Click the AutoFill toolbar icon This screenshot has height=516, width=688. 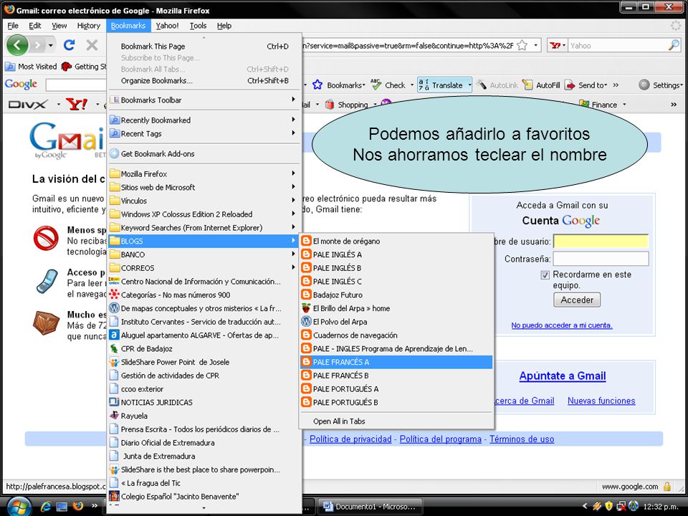[527, 85]
